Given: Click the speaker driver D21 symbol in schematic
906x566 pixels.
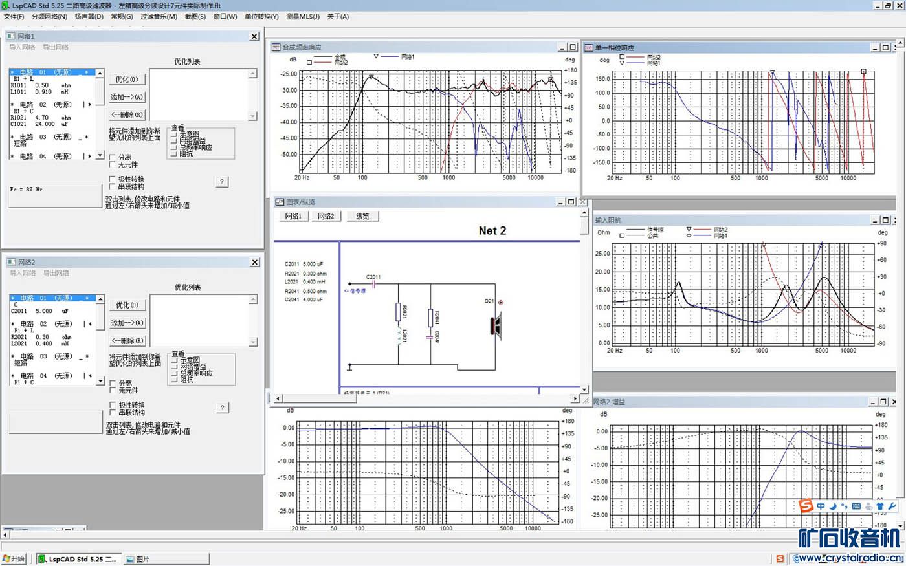Looking at the screenshot, I should 496,325.
